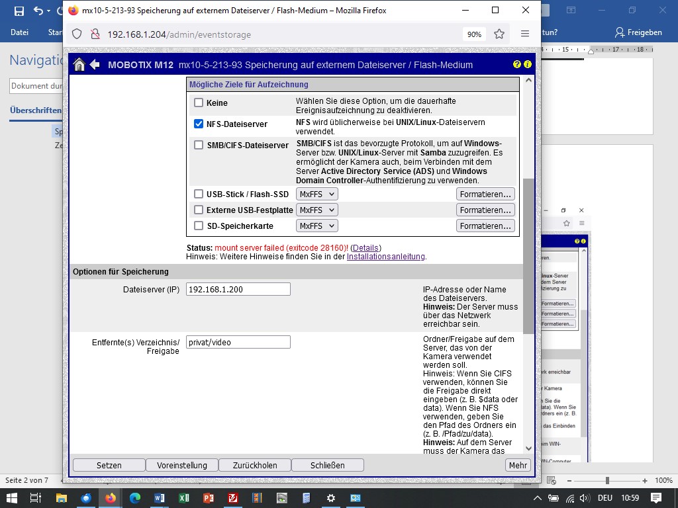Click the Entfernte(s) Verzeichnis/Freigabe input field
The height and width of the screenshot is (508, 678).
238,342
